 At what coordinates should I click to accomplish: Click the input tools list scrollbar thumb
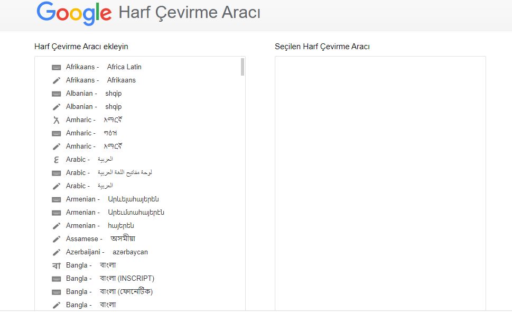coord(243,67)
